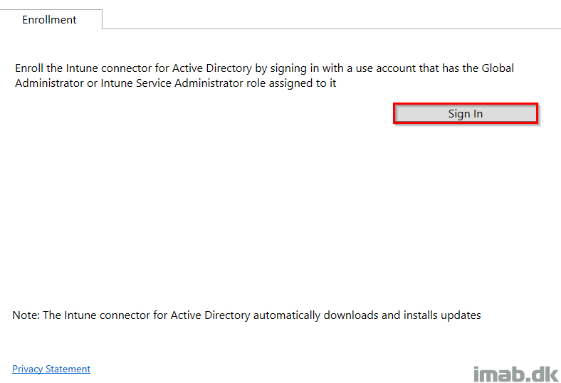Click the Sign In button
The height and width of the screenshot is (383, 561).
[x=466, y=114]
